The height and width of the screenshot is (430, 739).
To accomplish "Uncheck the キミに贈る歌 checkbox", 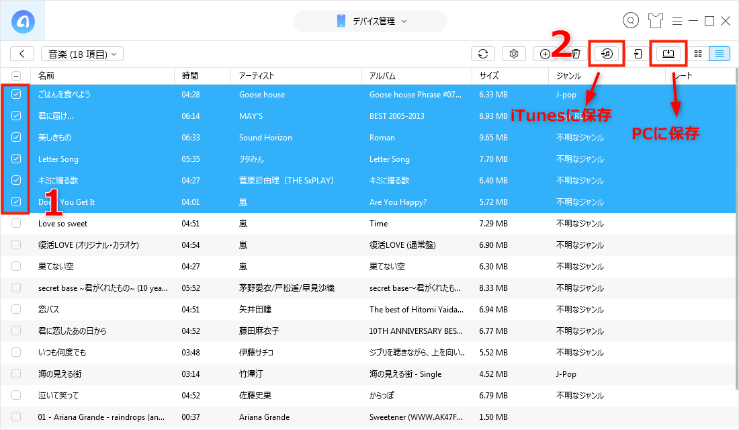I will [16, 180].
